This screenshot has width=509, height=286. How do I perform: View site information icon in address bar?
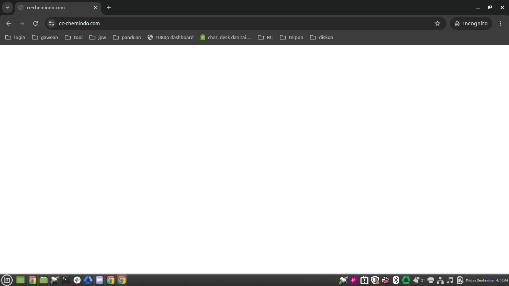point(51,23)
